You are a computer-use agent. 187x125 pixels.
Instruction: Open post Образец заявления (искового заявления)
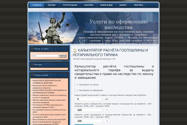[49, 101]
